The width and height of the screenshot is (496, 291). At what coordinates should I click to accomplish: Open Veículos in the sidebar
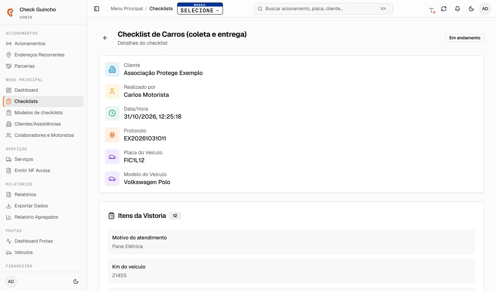click(43, 252)
